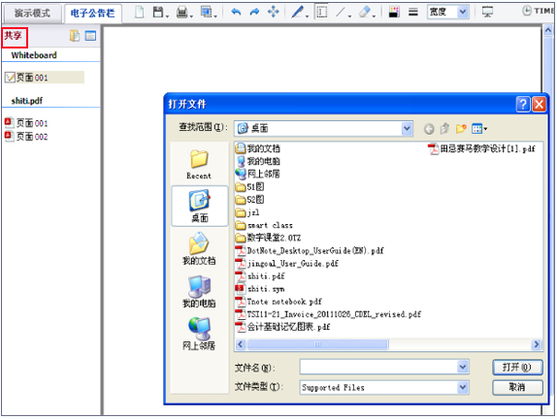Click the redo arrow icon

[x=254, y=13]
